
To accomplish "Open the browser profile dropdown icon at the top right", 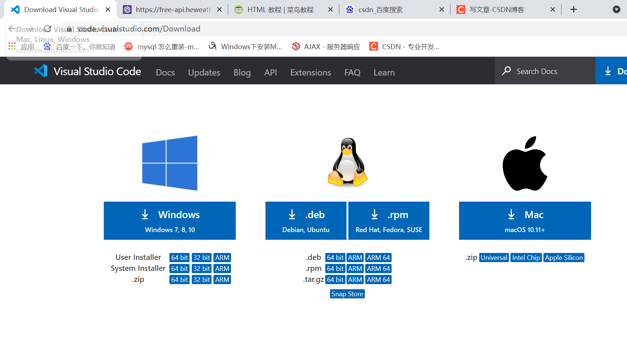I will pyautogui.click(x=617, y=10).
